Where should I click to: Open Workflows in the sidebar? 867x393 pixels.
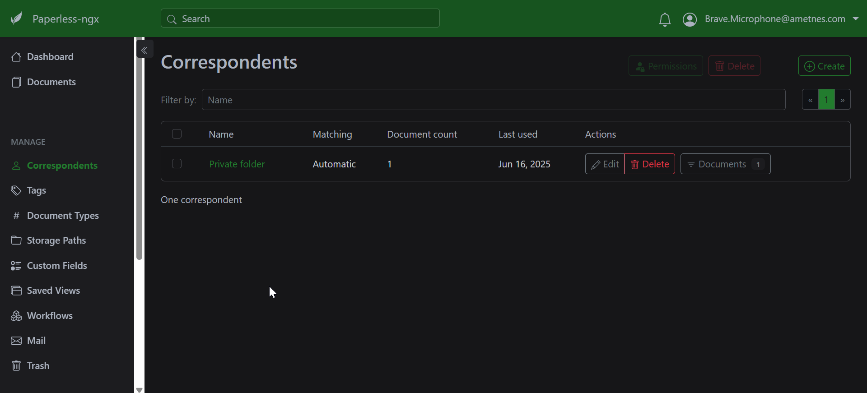[49, 316]
